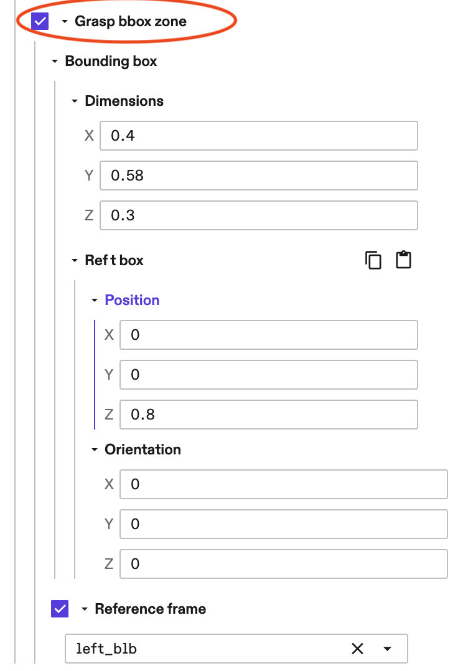The image size is (463, 671).
Task: Click the Position Z field showing 0.8
Action: point(268,415)
